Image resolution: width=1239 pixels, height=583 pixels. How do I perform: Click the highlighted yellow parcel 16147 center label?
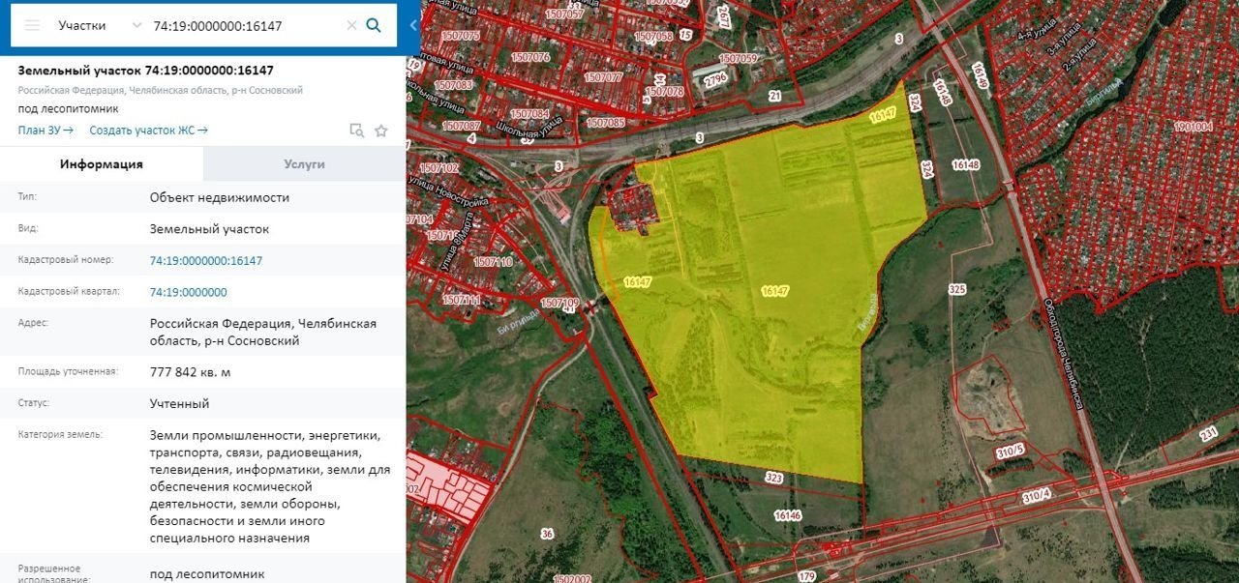tap(775, 291)
